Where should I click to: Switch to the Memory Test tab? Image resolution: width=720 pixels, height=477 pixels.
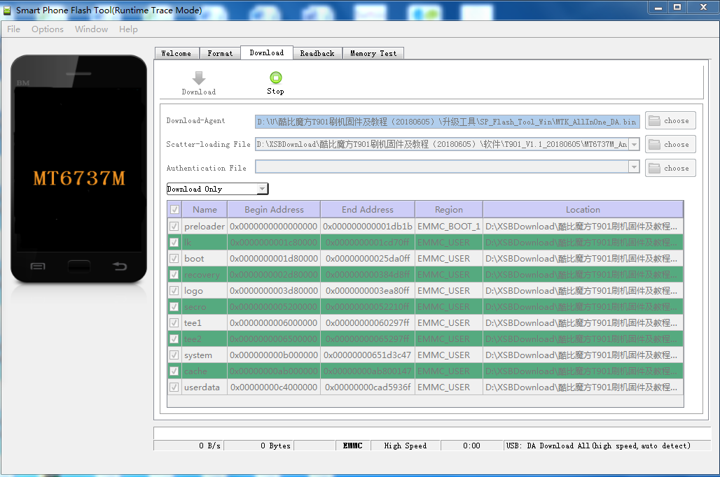(373, 53)
